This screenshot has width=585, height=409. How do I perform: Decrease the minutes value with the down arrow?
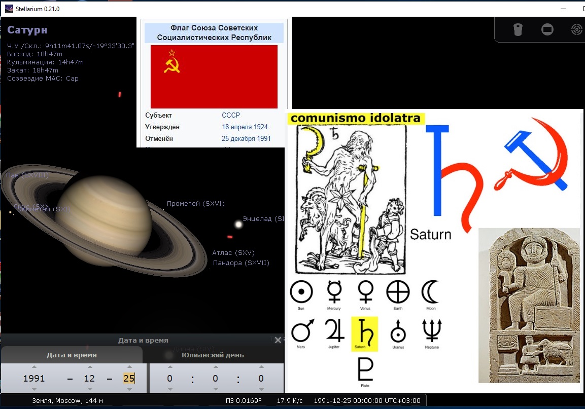point(216,389)
